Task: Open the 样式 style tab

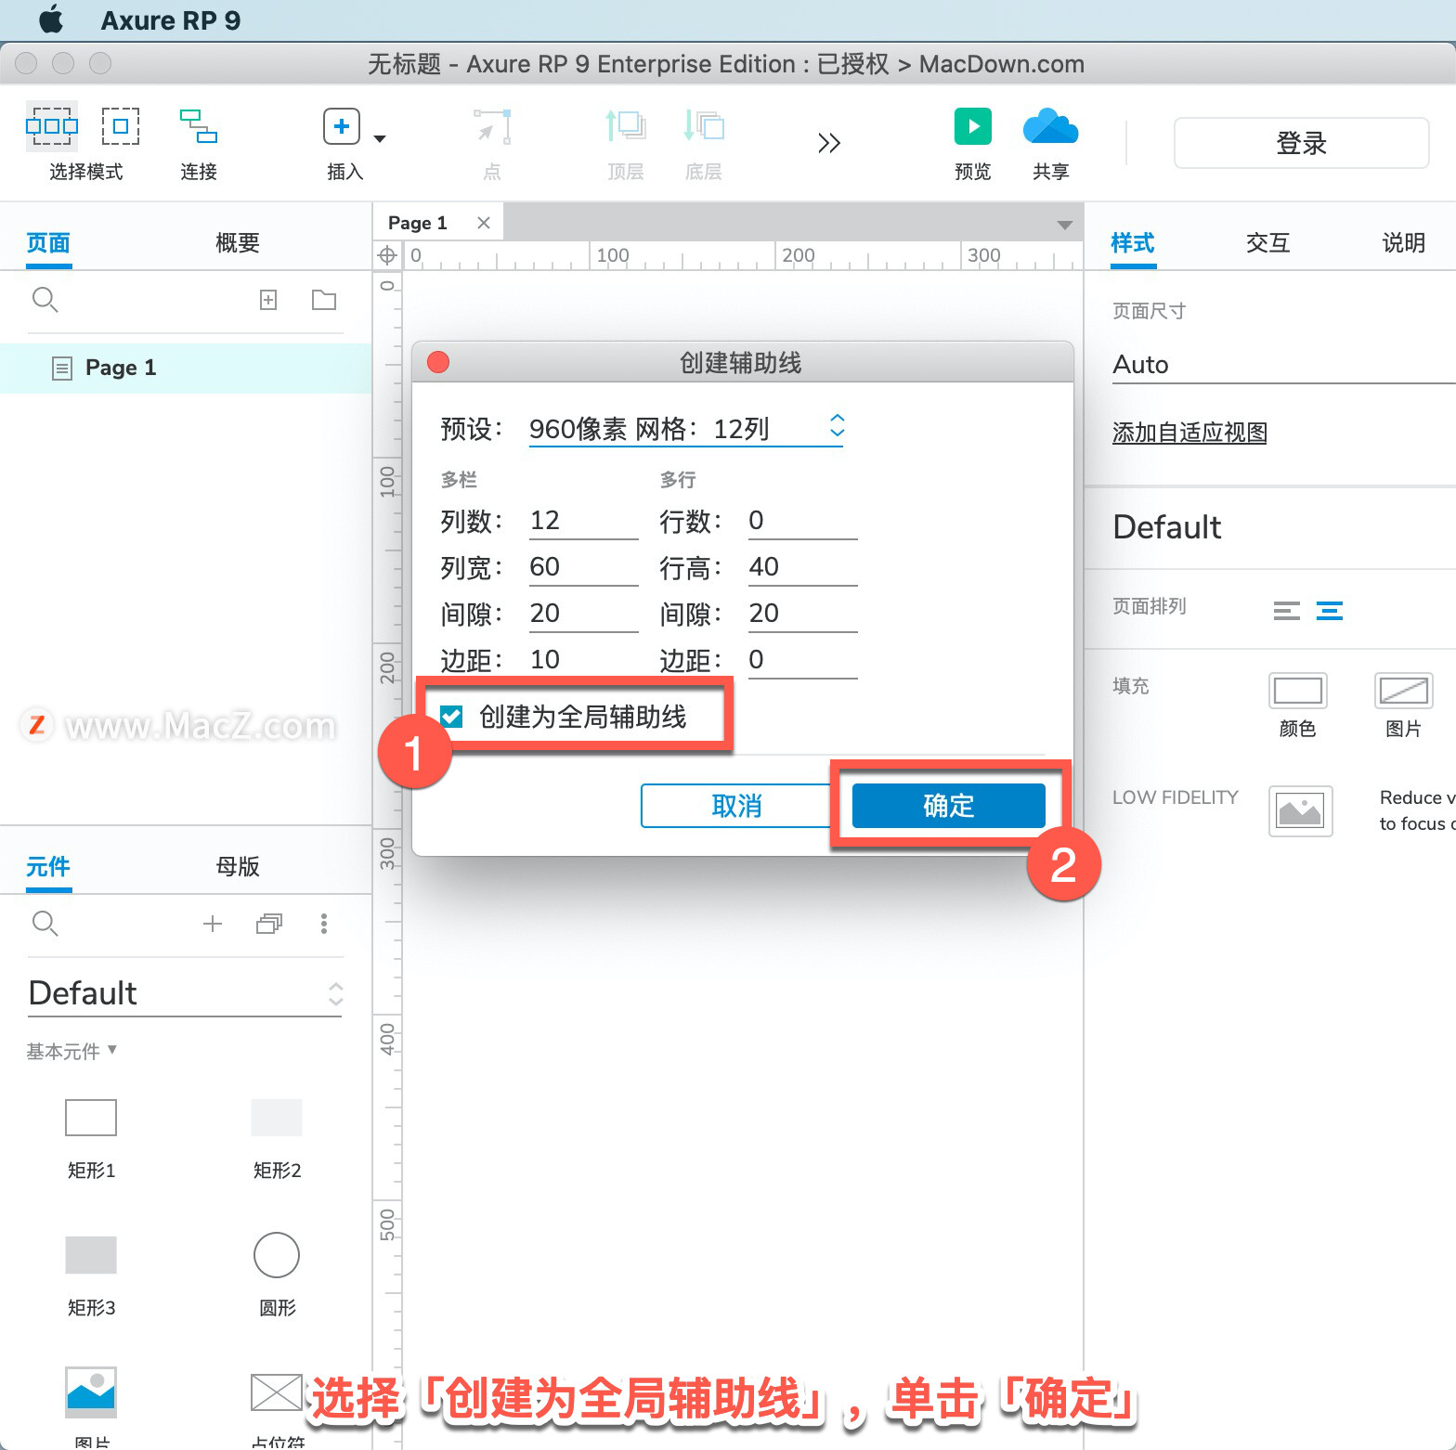Action: pos(1133,243)
